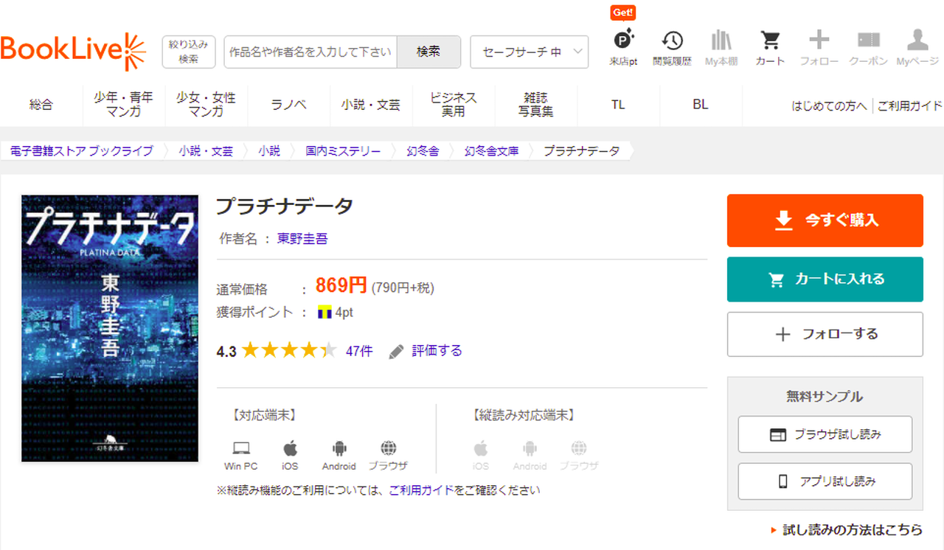
Task: Select the 小説・文芸 category tab
Action: (x=370, y=105)
